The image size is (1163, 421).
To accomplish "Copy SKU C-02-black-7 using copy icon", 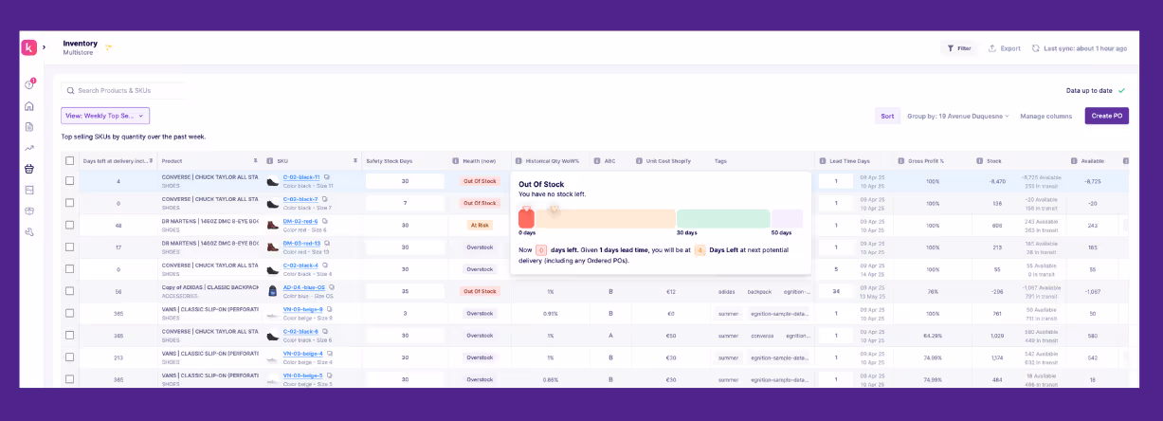I will [x=323, y=199].
